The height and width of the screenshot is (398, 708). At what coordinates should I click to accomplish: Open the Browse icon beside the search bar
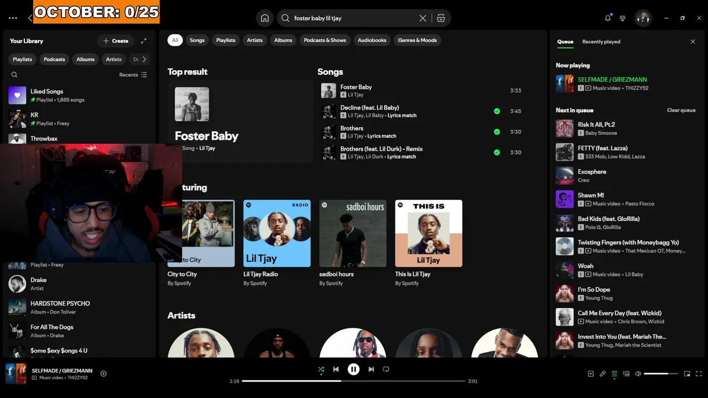coord(441,18)
